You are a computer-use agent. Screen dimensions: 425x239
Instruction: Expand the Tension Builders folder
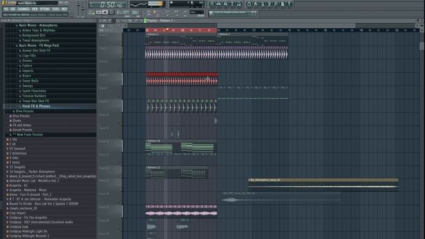click(x=34, y=96)
